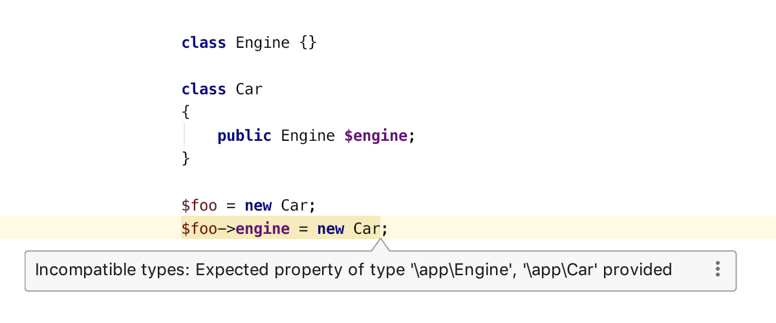Click $foo on the highlighted warning line
Image resolution: width=776 pixels, height=323 pixels.
point(199,229)
